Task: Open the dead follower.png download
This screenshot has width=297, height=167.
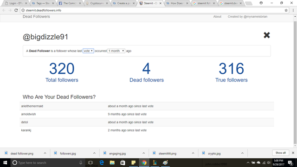Action: [x=22, y=154]
